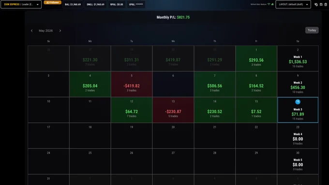Select the May 17 cell
The image size is (329, 185).
tap(48, 136)
